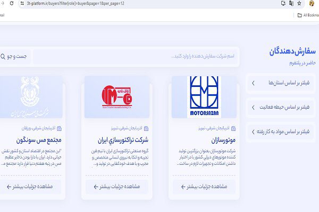Open the translate page icon
This screenshot has height=212, width=319.
point(291,3)
